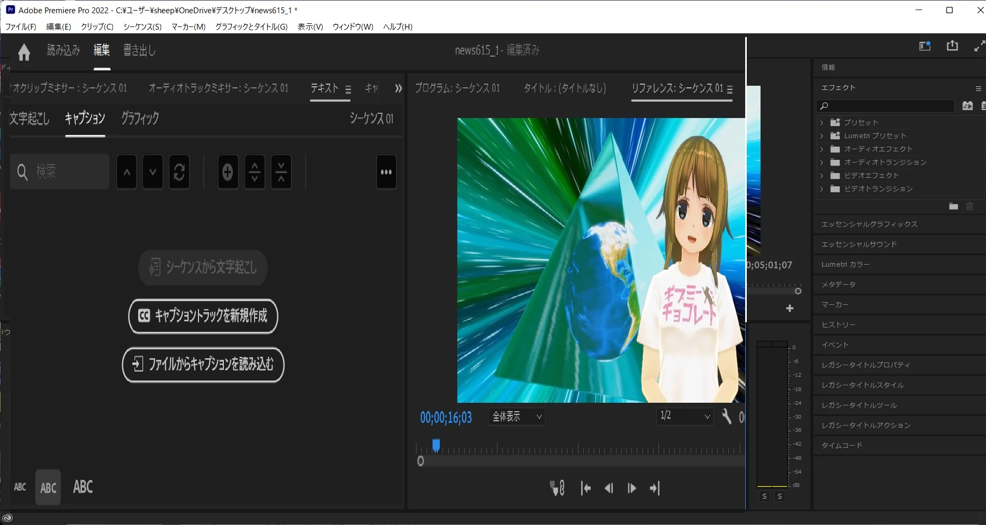Open the workspaces icon in header
The image size is (986, 525).
(x=925, y=46)
